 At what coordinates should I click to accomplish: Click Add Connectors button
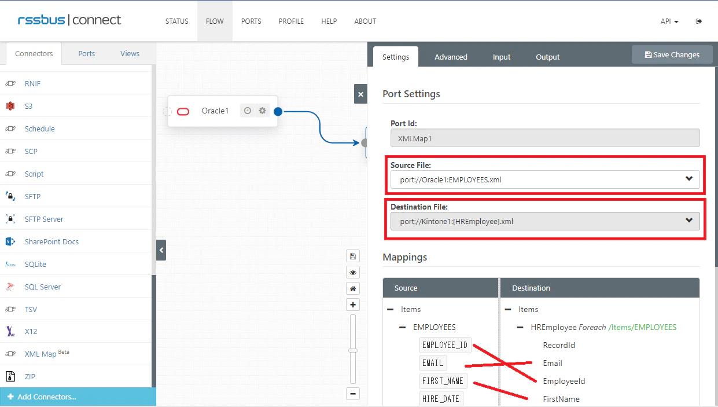pos(78,397)
